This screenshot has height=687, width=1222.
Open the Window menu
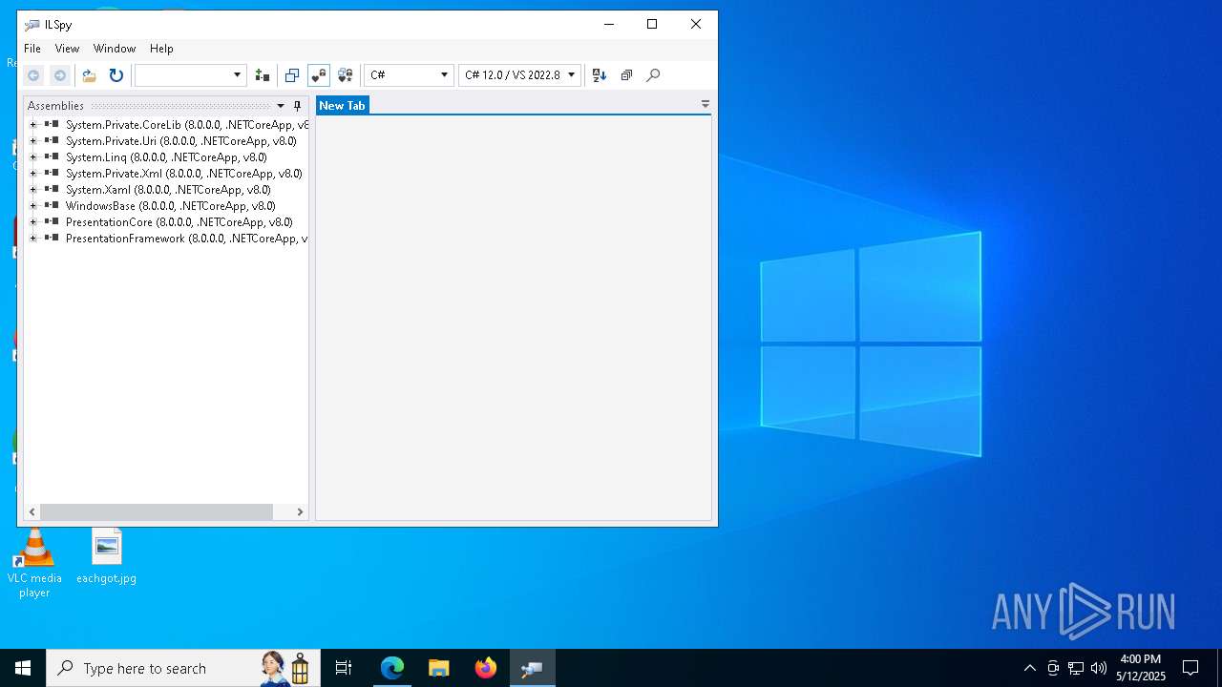[x=115, y=49]
